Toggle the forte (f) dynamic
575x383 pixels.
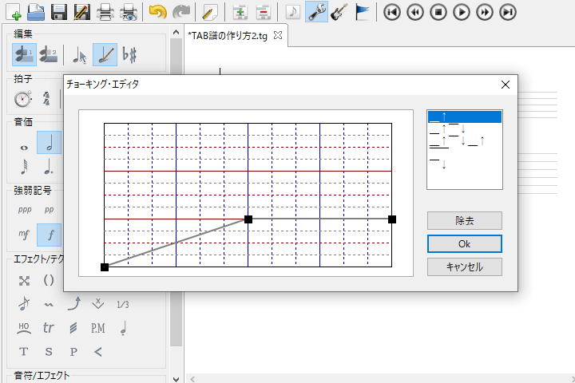point(50,235)
